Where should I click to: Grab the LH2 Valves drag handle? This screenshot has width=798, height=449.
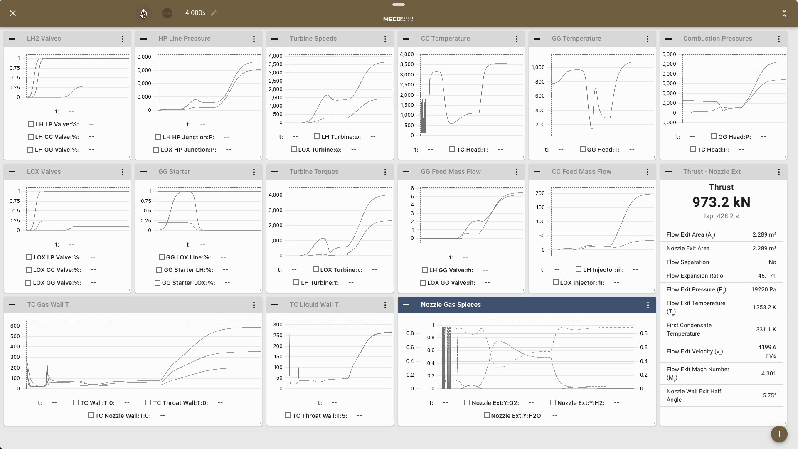(x=12, y=39)
